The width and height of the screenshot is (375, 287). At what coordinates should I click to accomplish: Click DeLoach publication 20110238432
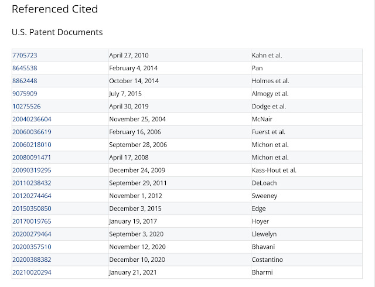pyautogui.click(x=32, y=183)
